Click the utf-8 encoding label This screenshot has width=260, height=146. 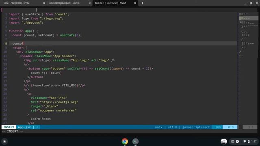[172, 127]
